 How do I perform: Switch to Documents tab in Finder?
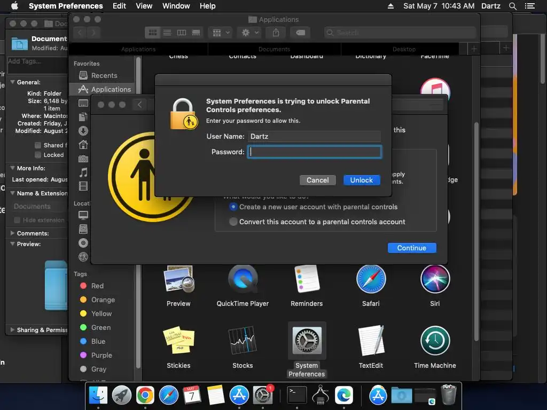(x=274, y=49)
